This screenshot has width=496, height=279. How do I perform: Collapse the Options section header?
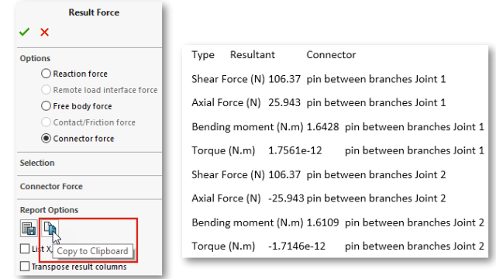(x=35, y=58)
